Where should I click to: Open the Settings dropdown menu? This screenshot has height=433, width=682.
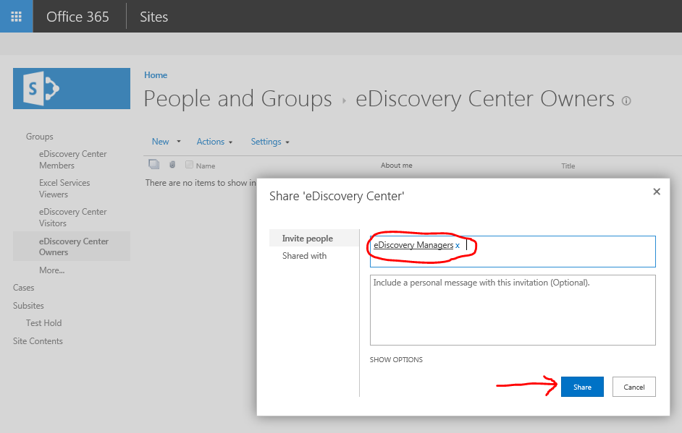pyautogui.click(x=270, y=142)
